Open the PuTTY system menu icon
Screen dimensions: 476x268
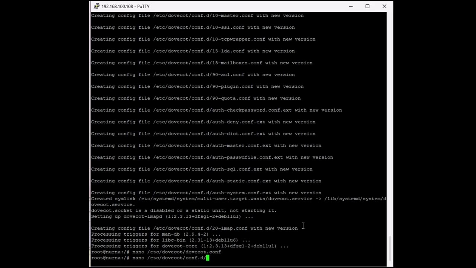(96, 6)
